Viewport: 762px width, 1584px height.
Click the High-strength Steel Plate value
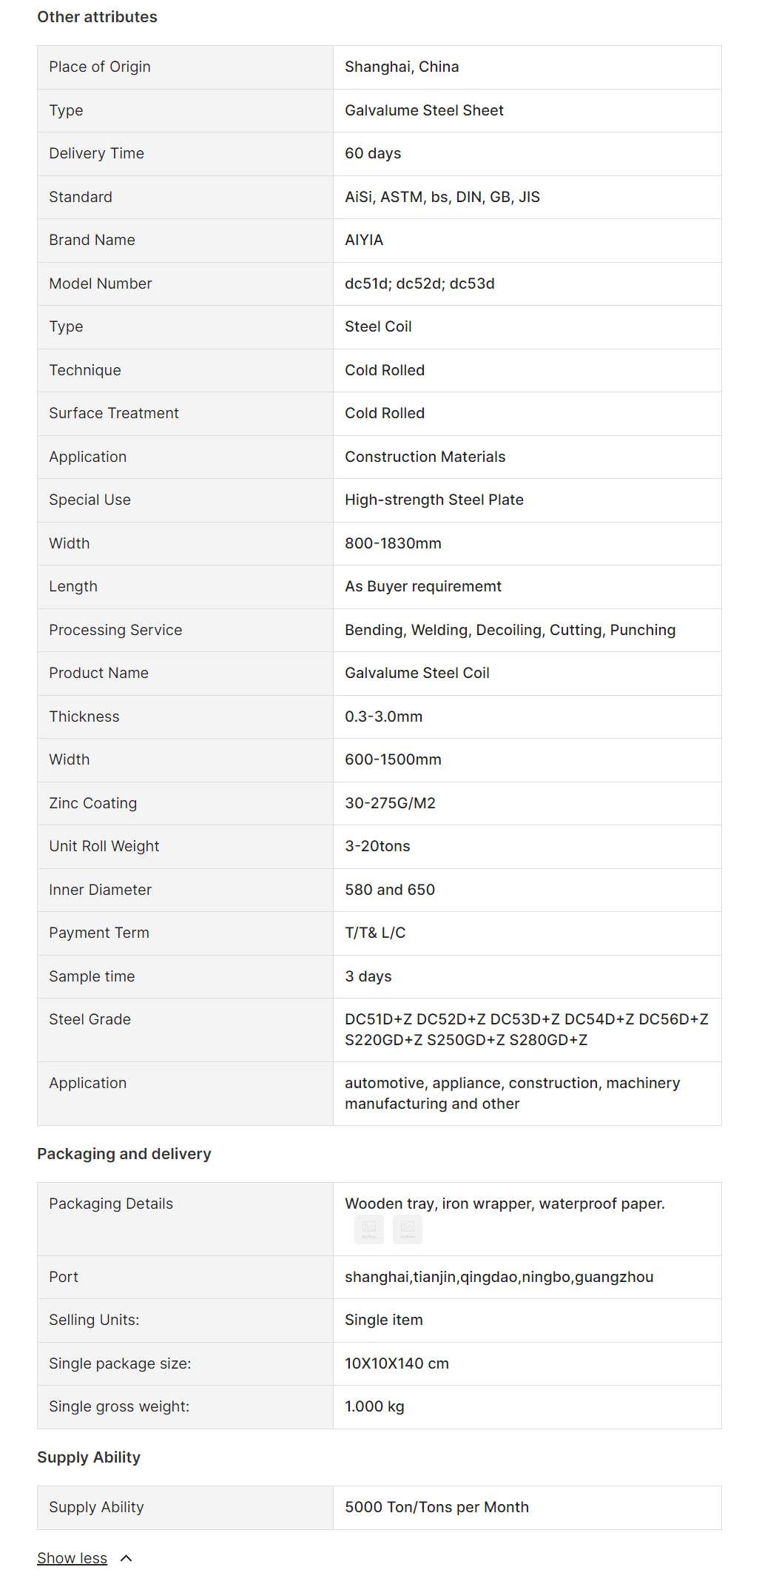[x=434, y=500]
